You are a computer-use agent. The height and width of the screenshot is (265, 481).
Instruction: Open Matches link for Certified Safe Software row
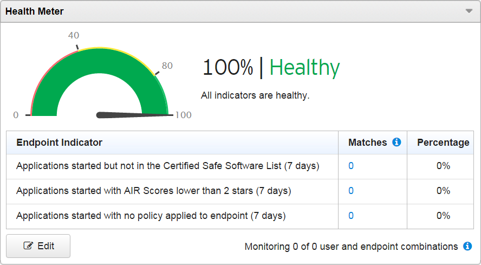tap(351, 166)
